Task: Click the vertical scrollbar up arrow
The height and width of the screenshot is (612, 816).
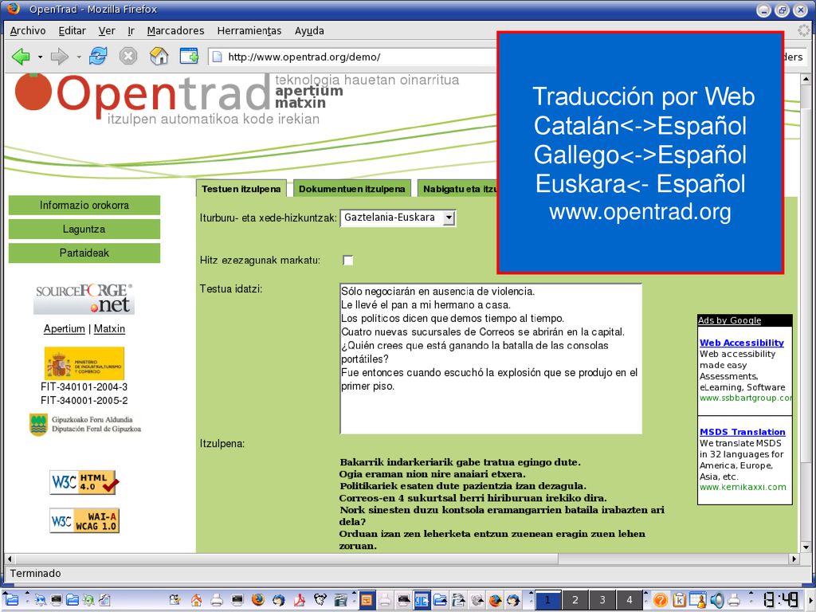Action: pyautogui.click(x=806, y=80)
